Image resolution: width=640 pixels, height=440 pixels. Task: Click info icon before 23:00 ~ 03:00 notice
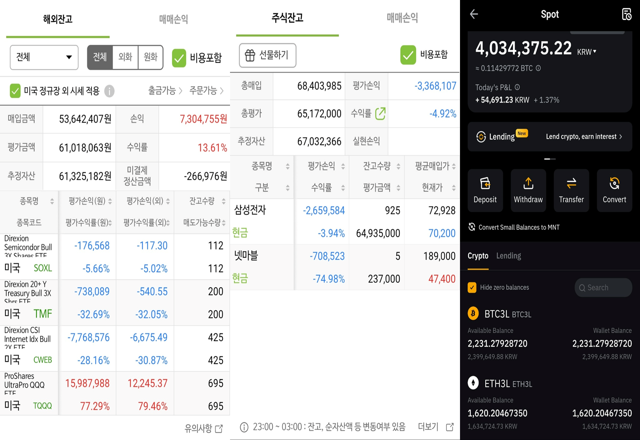click(x=244, y=427)
